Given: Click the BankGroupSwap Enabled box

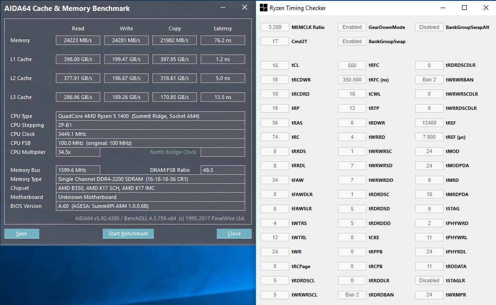Looking at the screenshot, I should point(352,41).
